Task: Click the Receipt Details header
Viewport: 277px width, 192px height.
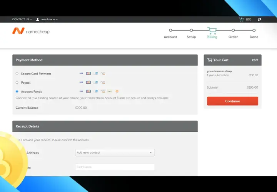Action: pos(105,126)
